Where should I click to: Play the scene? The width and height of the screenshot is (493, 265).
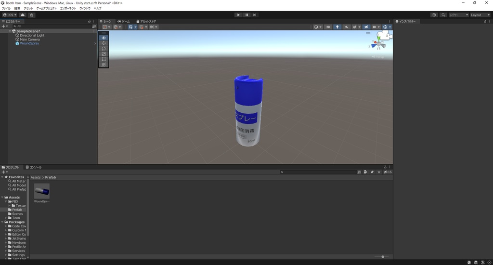click(238, 15)
